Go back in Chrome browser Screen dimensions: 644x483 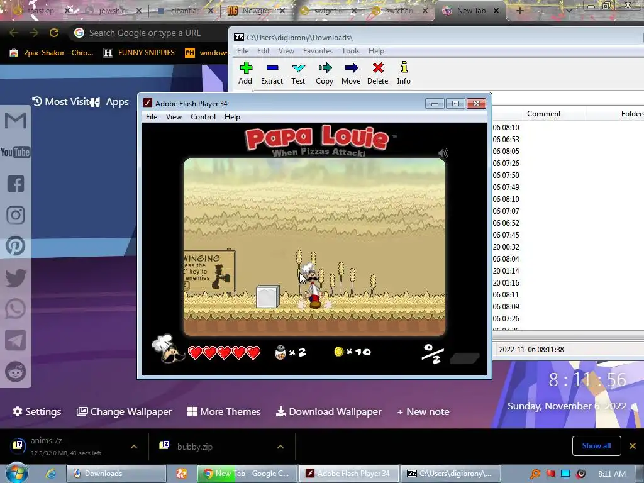tap(14, 33)
